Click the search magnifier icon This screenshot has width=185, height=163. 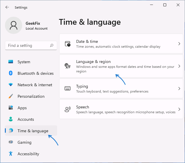tap(52, 45)
